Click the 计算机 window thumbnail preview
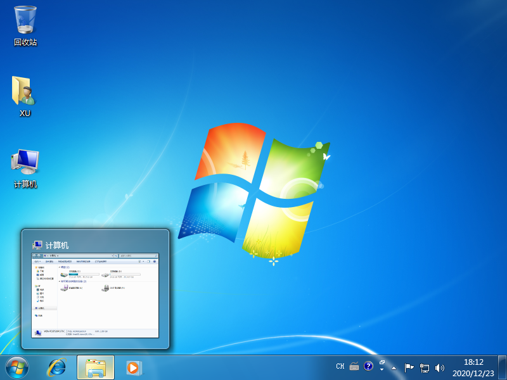The image size is (507, 380). 95,294
